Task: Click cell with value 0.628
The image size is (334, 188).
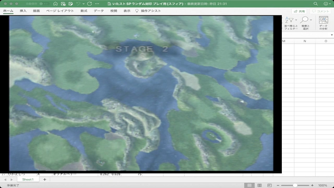Action: tap(116, 174)
